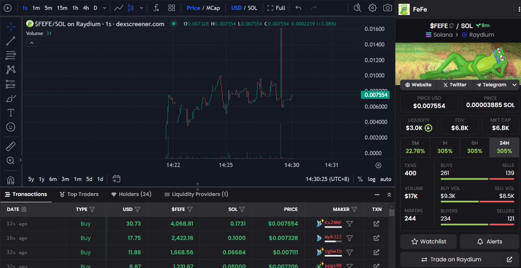Take a chart snapshot with camera icon
The width and height of the screenshot is (521, 268).
coord(387,8)
